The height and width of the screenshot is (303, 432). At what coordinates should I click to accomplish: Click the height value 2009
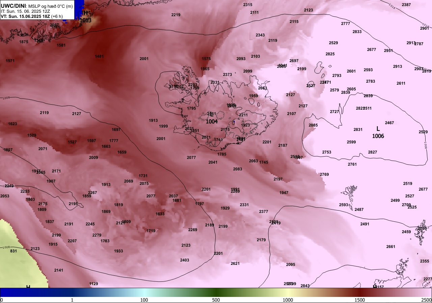[x=93, y=158]
